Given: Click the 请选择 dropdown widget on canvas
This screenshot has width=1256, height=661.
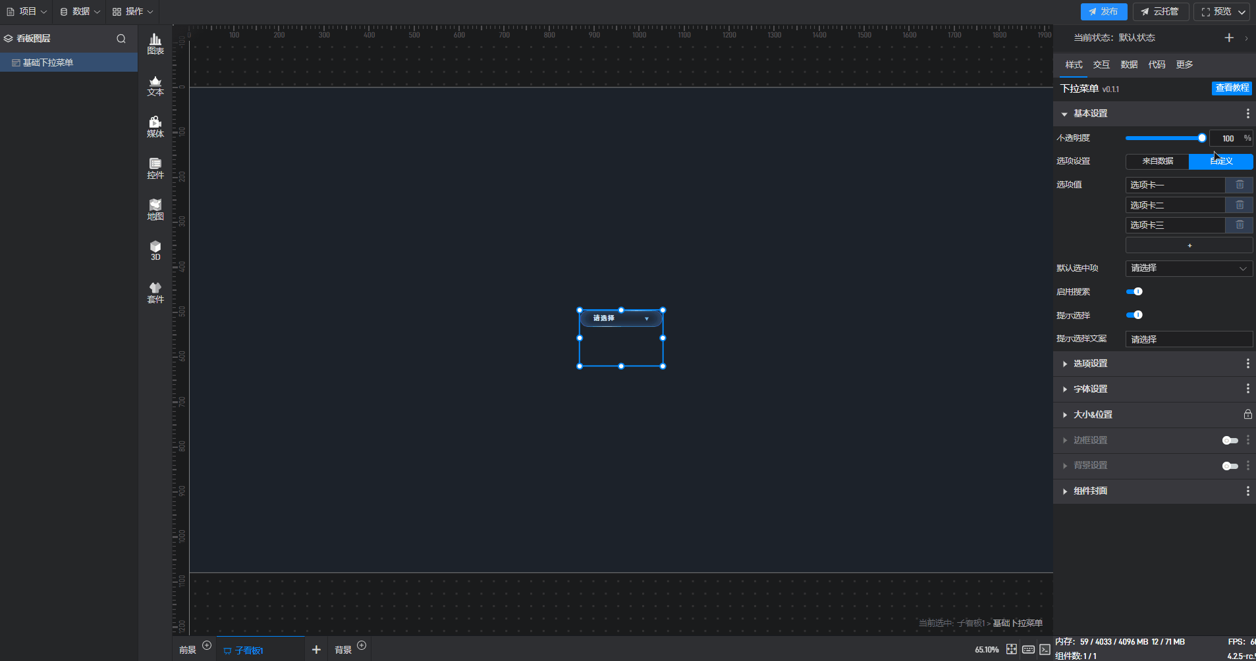Looking at the screenshot, I should (620, 318).
